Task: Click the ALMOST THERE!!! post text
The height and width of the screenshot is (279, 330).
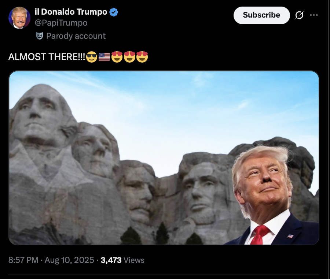Action: pyautogui.click(x=47, y=57)
